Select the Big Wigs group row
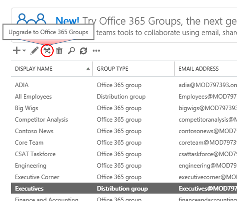 point(124,108)
